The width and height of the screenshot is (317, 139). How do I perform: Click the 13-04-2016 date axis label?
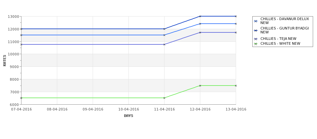click(236, 110)
